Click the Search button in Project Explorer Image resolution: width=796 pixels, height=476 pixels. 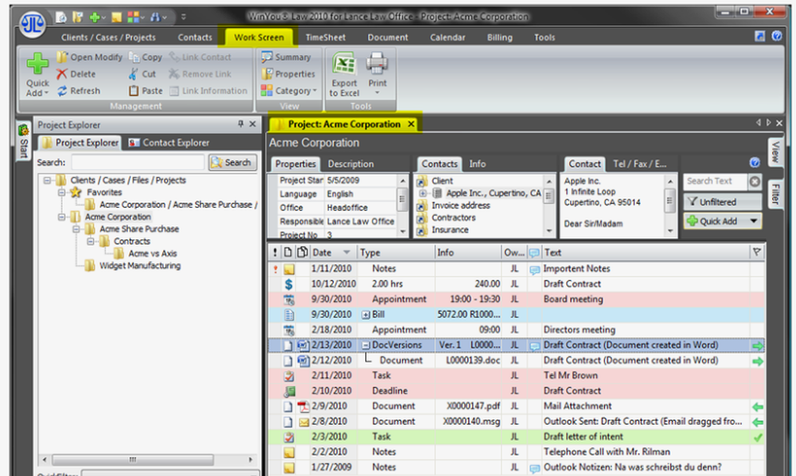(232, 162)
